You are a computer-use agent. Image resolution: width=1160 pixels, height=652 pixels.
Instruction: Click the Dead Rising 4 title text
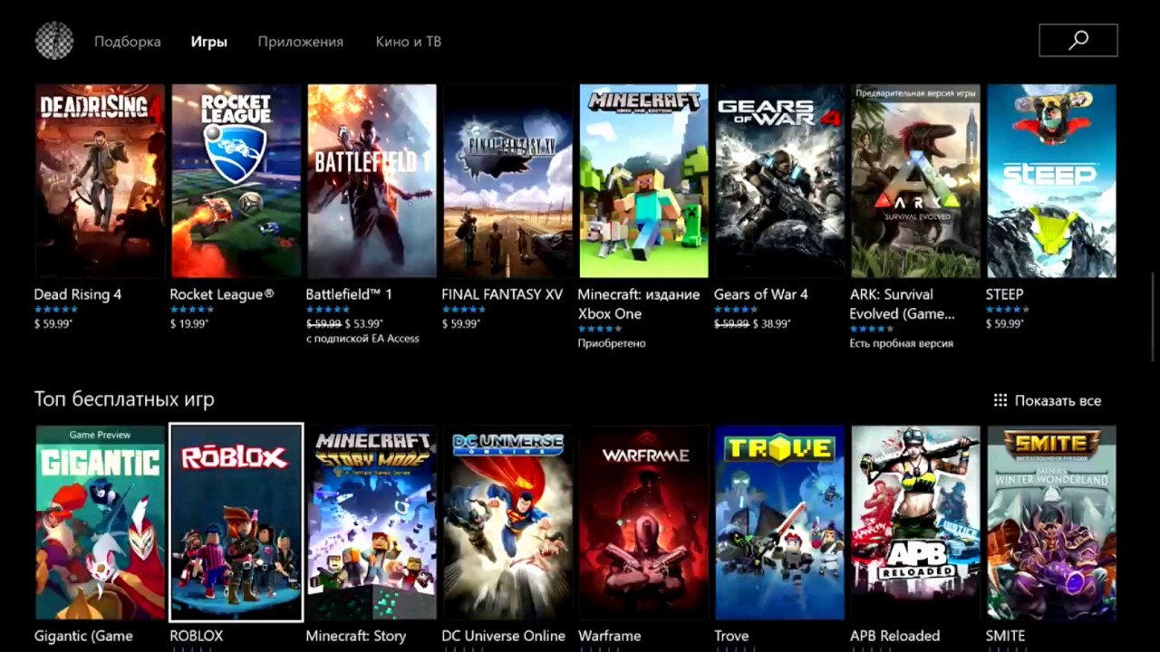click(x=78, y=294)
